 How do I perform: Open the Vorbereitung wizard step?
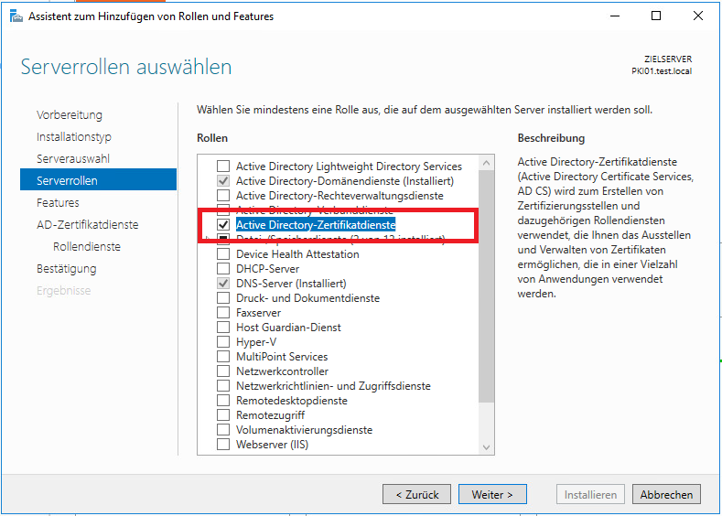(x=70, y=115)
